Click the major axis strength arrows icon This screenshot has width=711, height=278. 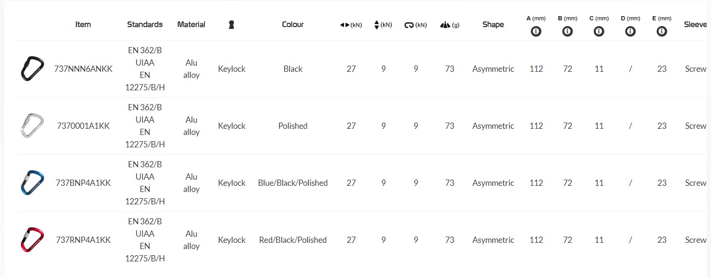(x=345, y=25)
